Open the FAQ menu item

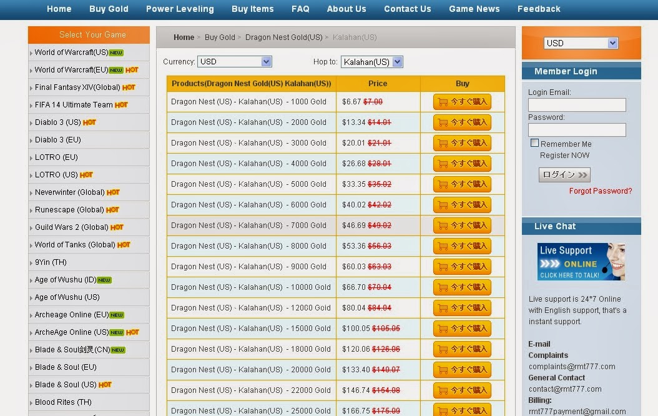pos(300,9)
